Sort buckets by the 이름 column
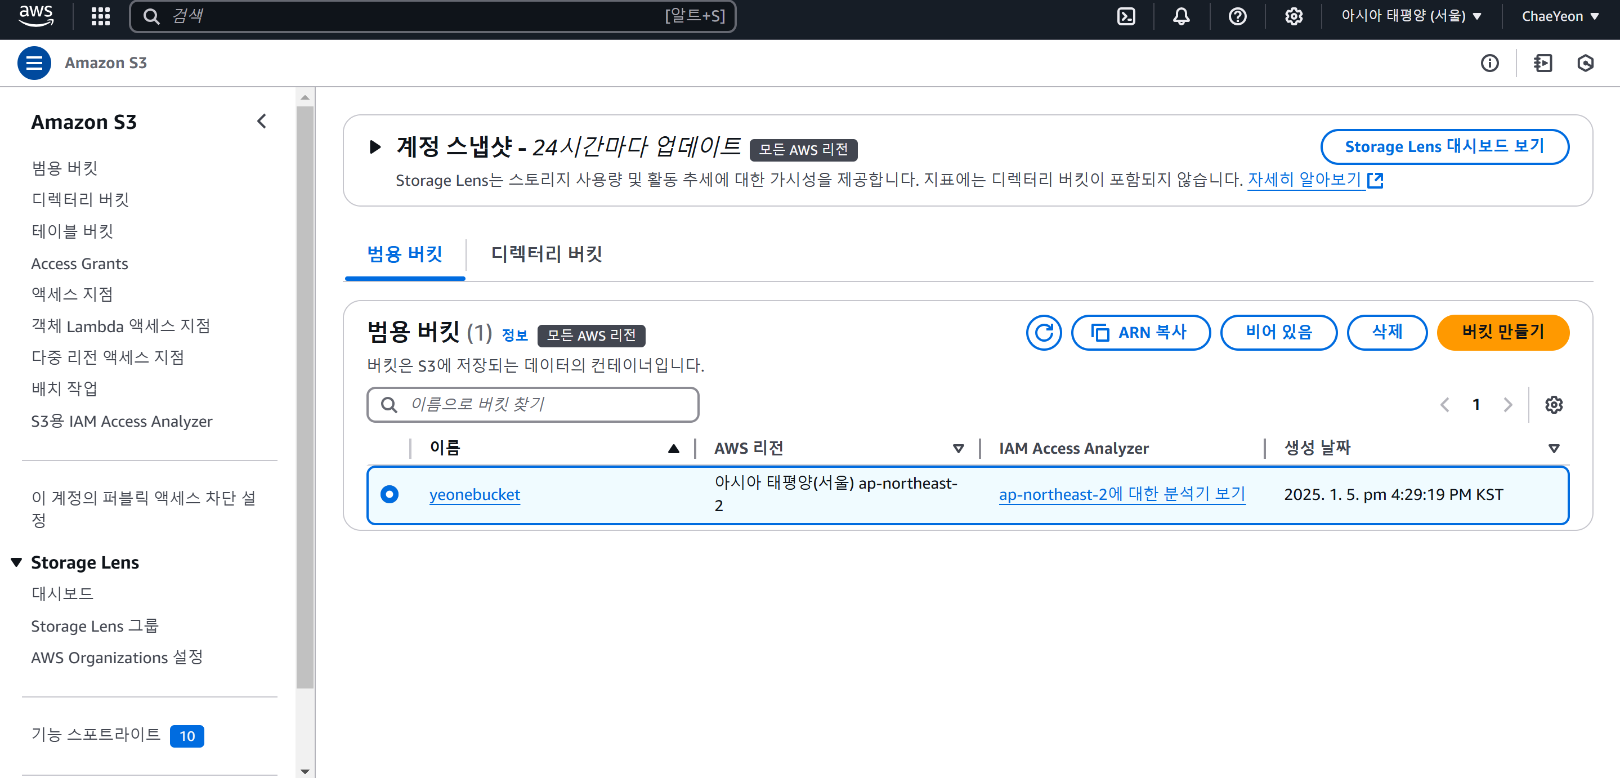 coord(445,448)
